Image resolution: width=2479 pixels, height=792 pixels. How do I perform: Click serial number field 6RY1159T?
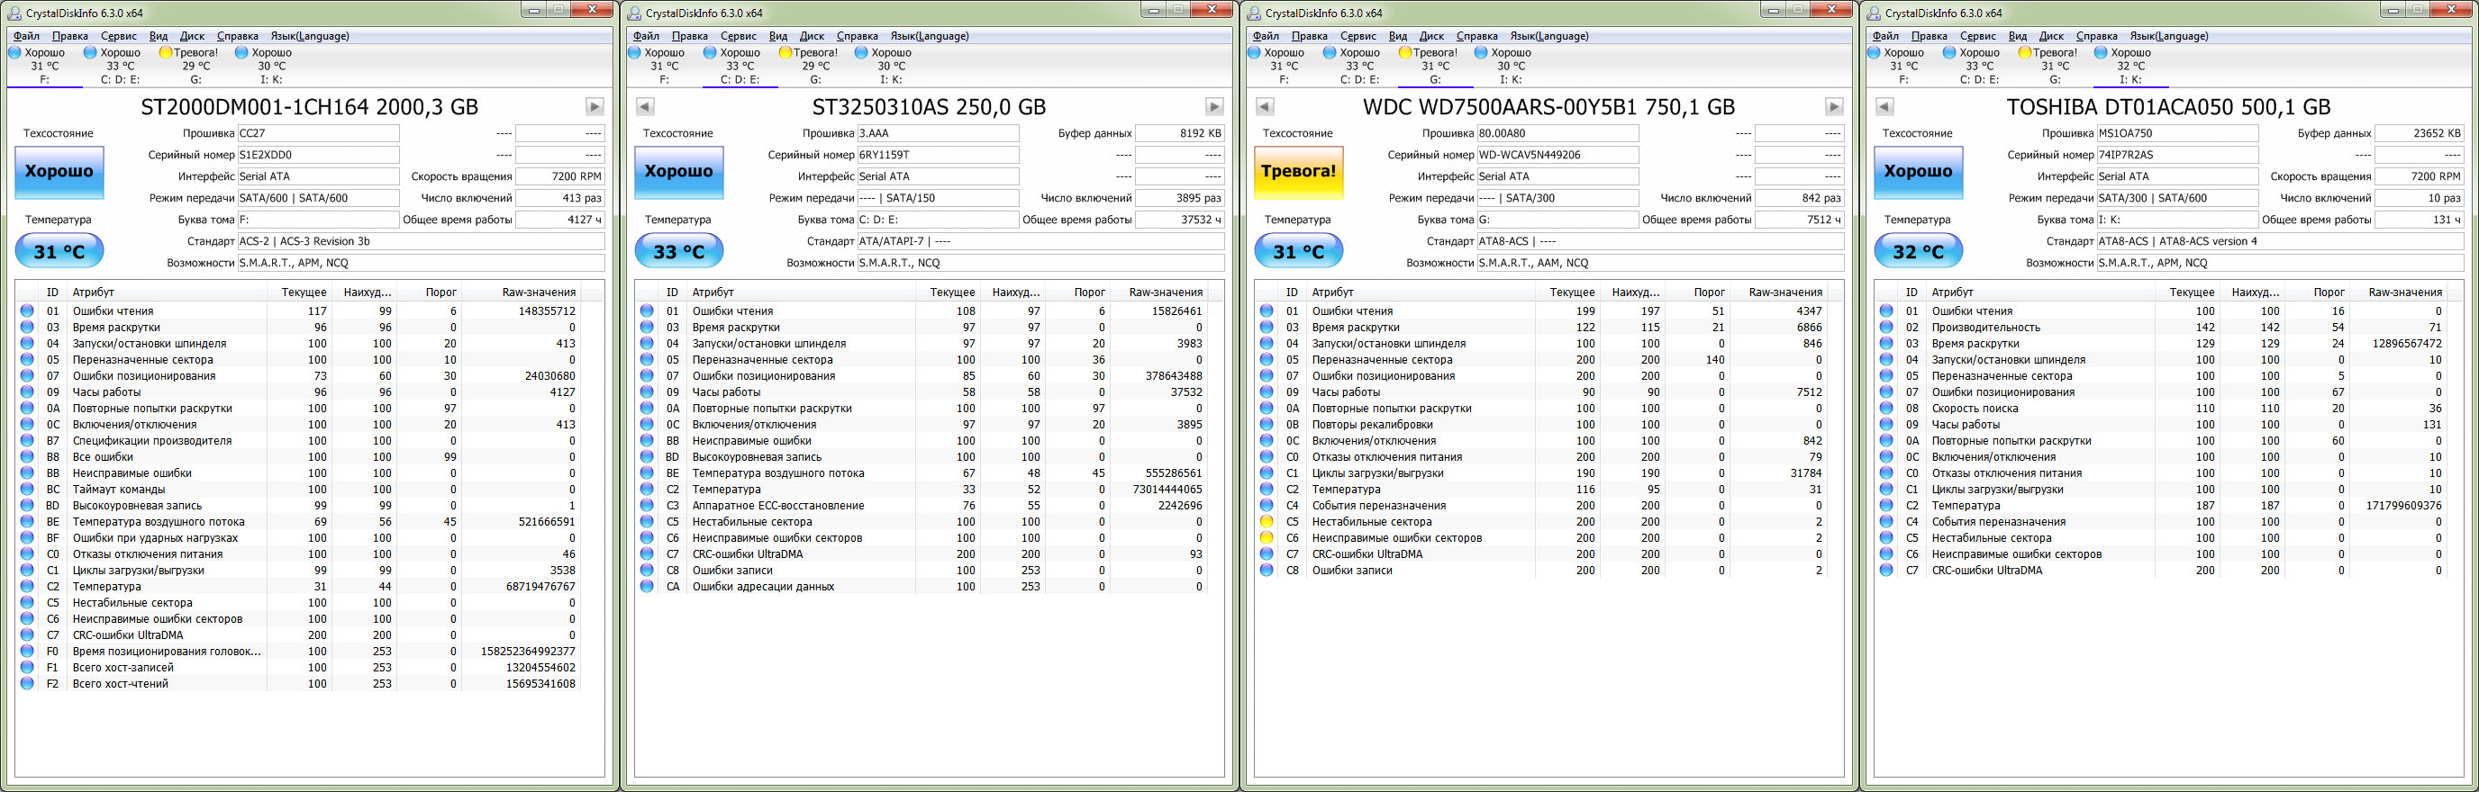point(938,155)
